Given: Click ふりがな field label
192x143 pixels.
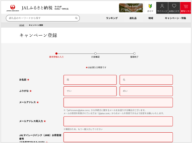Looking at the screenshot, I should point(24,91).
